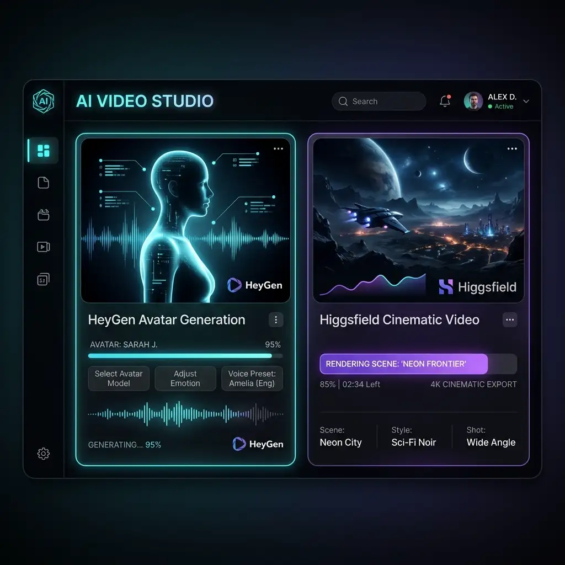The image size is (565, 565).
Task: Click the HeyGen avatar preview thumbnail
Action: [185, 221]
